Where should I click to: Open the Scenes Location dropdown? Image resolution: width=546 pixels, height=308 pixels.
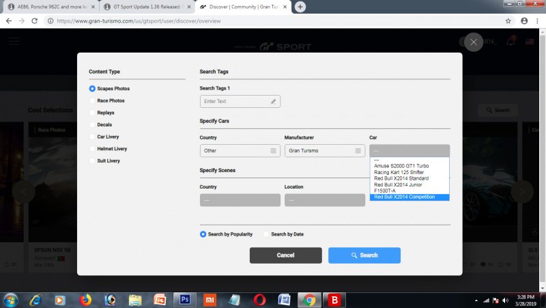point(325,200)
